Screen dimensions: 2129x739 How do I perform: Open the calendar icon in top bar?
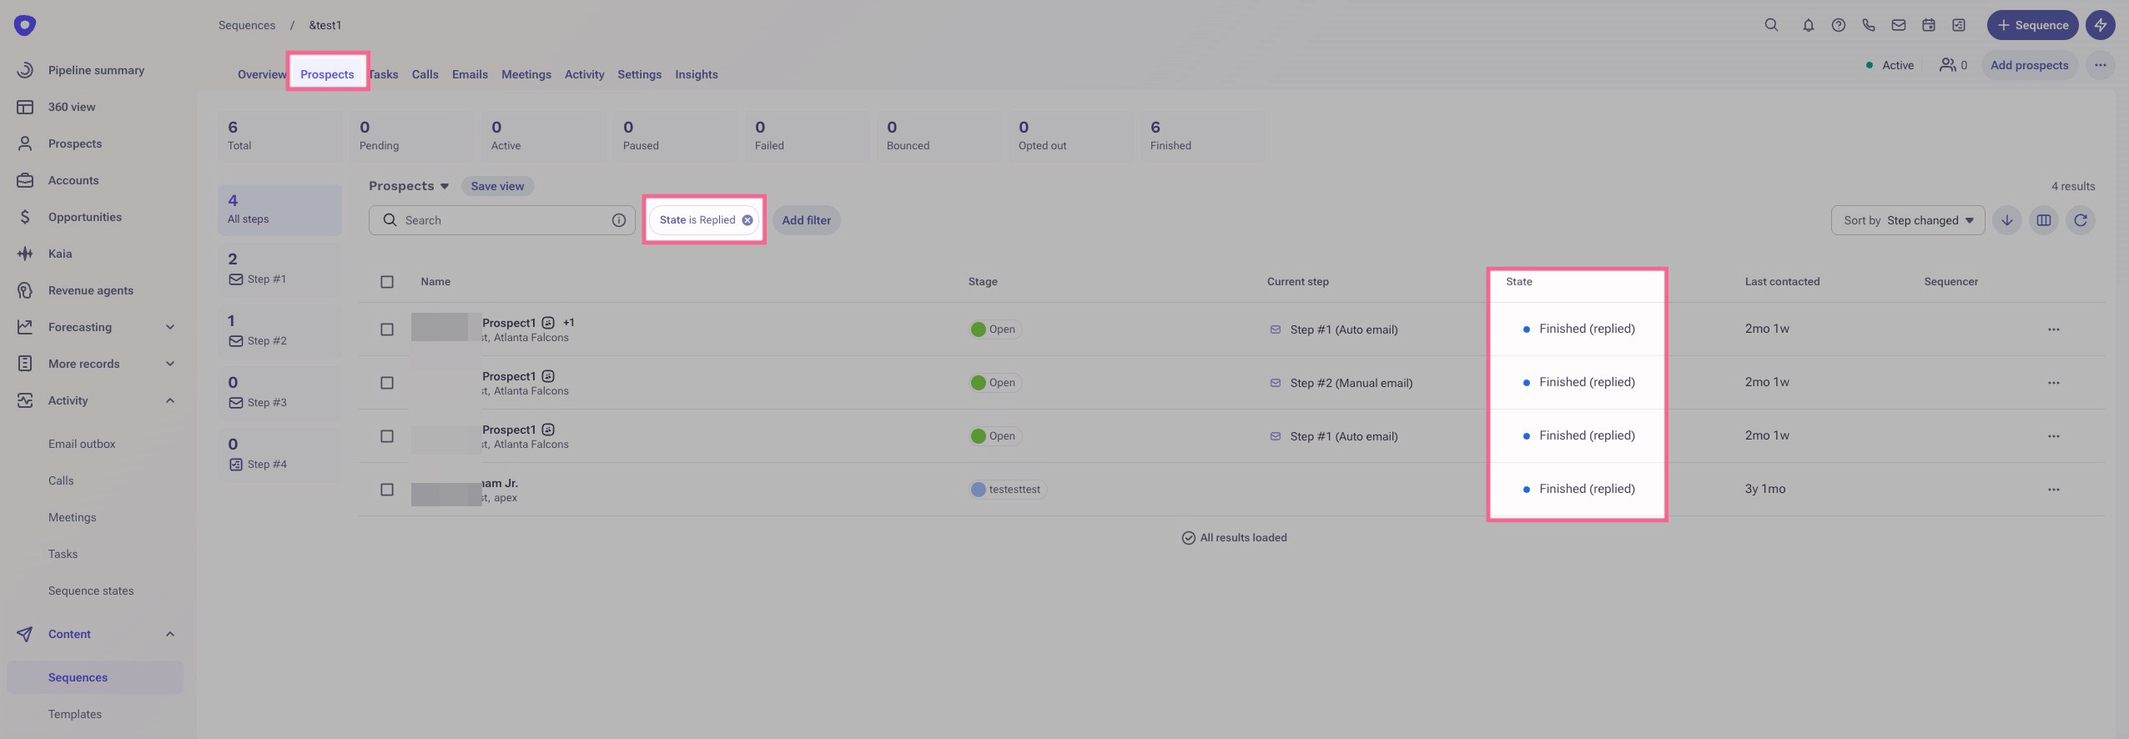pos(1928,25)
